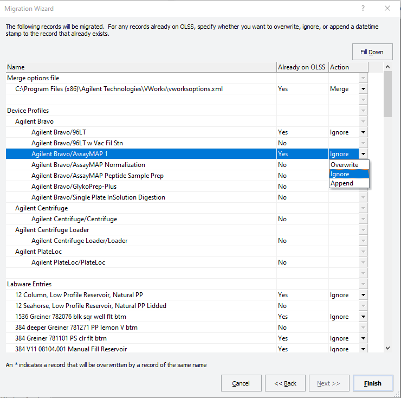Click the Already on OLSS column header
The width and height of the screenshot is (401, 398).
click(302, 67)
